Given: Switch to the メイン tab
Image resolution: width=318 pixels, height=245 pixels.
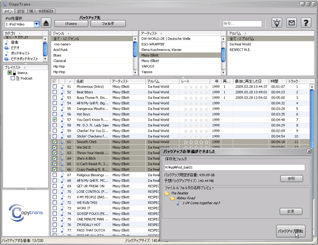Looking at the screenshot, I should tap(8, 11).
